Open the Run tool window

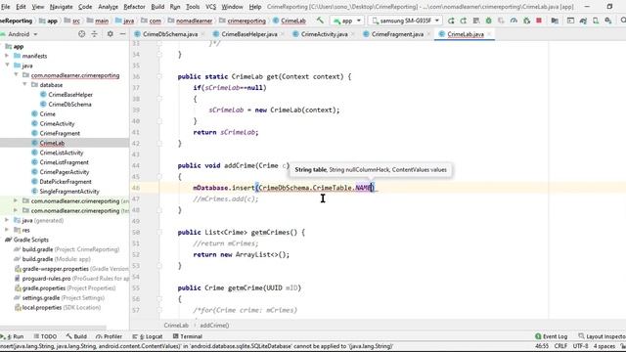13,336
